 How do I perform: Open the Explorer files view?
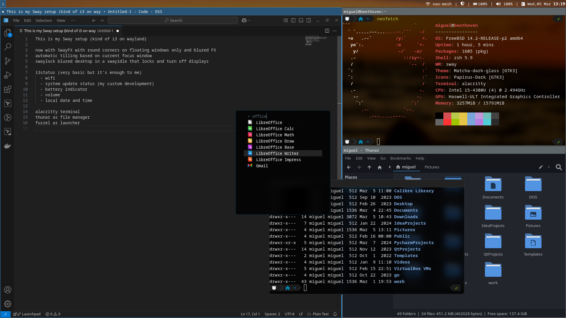(x=8, y=33)
